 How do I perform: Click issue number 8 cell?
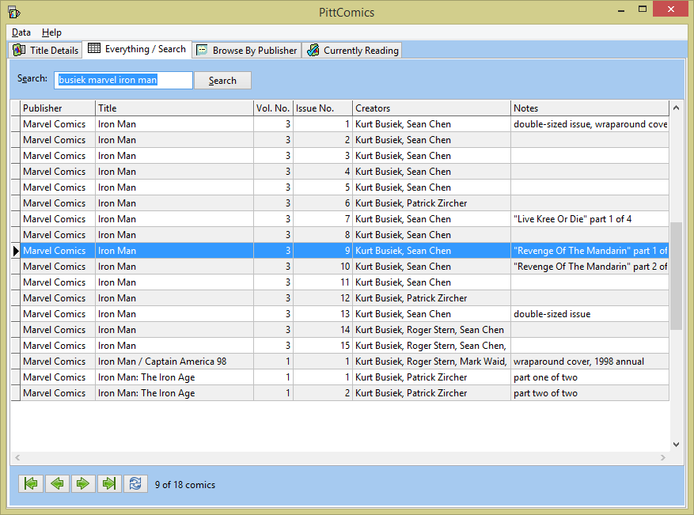(x=323, y=235)
